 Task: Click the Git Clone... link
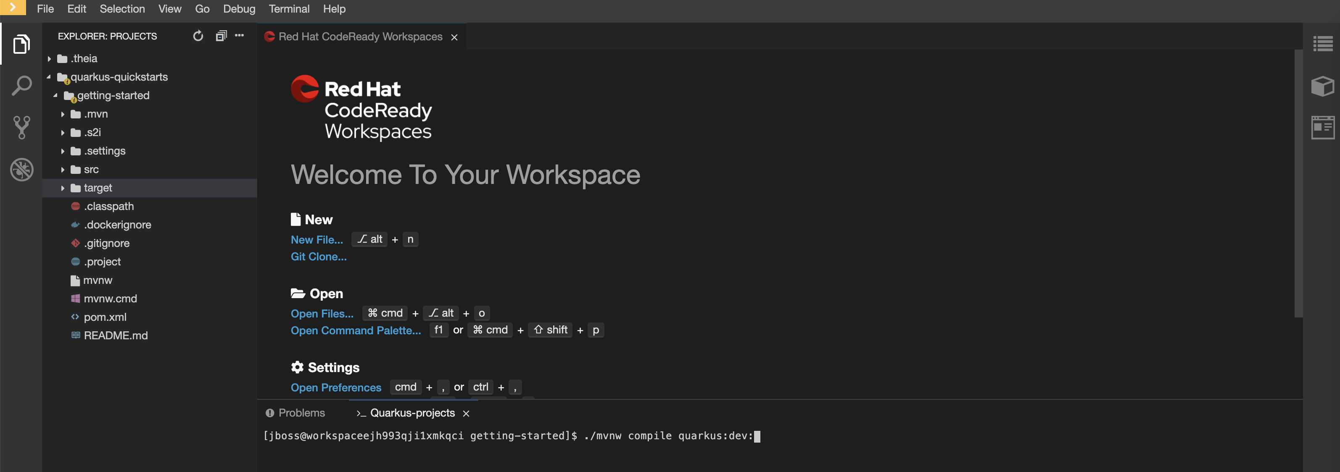coord(318,257)
